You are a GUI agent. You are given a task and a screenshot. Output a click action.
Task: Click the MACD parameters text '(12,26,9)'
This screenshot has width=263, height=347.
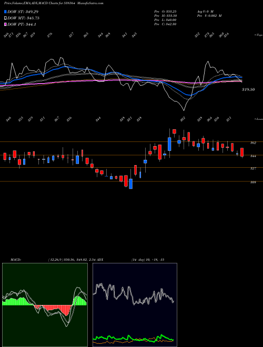[55, 260]
